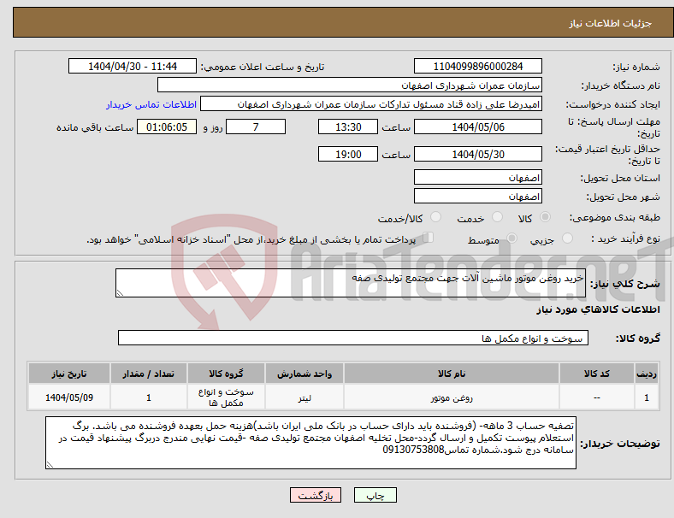This screenshot has height=518, width=674.
Task: Click the واحد شمارش column header
Action: (x=304, y=374)
